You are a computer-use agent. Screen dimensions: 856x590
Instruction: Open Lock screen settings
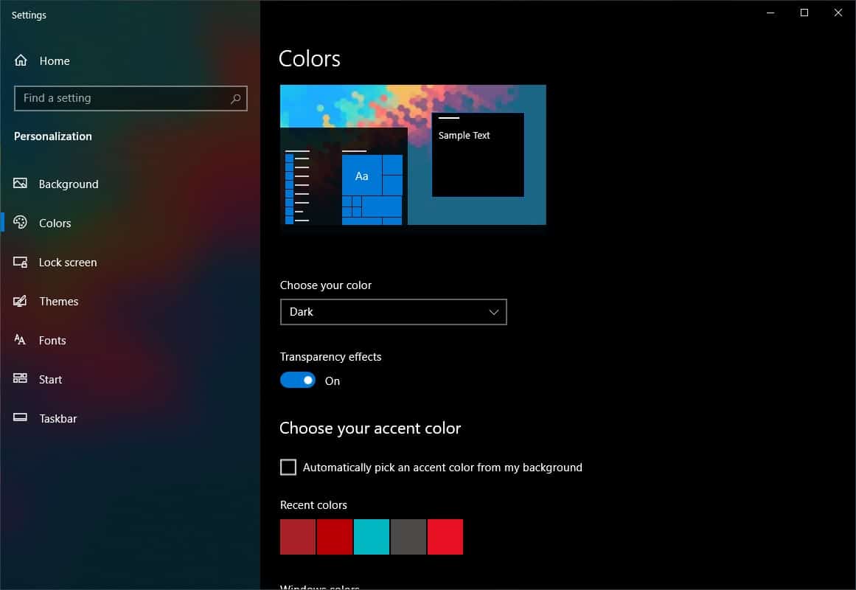tap(68, 263)
